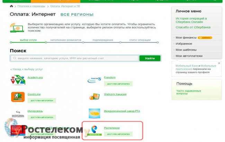Screen dimensions: 225x142
Task: Open the Wellcom Хакасия logo icon
Action: tap(94, 97)
